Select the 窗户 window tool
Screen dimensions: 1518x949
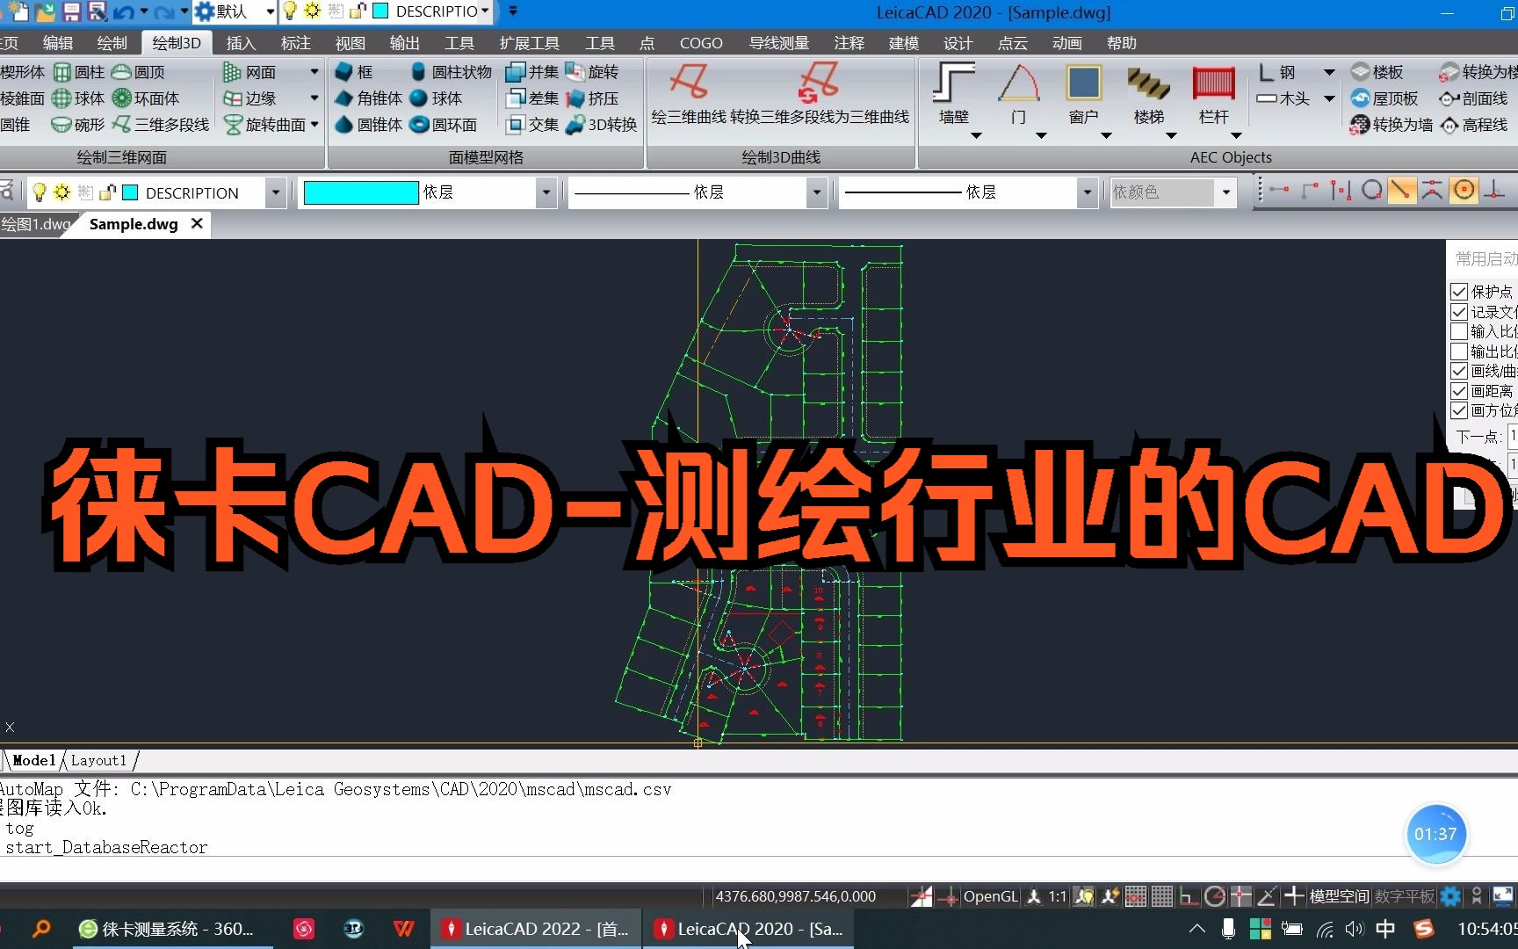[1083, 92]
